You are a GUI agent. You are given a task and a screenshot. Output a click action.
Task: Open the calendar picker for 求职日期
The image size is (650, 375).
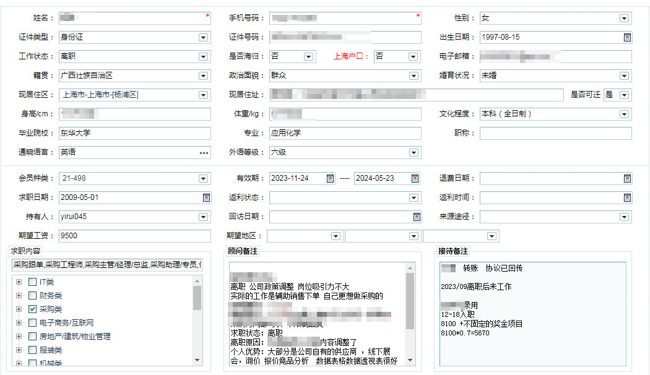[206, 197]
